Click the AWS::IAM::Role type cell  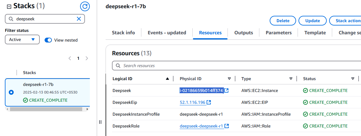[x=256, y=126]
